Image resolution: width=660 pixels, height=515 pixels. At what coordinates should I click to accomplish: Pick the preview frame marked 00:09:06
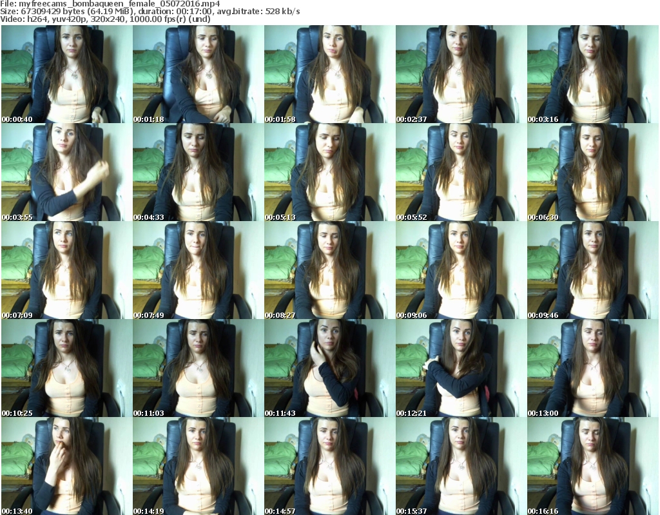pyautogui.click(x=461, y=270)
